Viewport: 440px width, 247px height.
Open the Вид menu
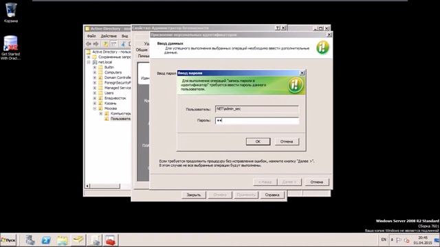tap(124, 36)
